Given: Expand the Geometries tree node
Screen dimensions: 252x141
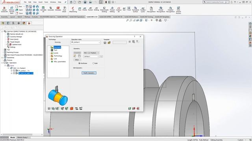Looking at the screenshot, I should [x=2, y=58].
